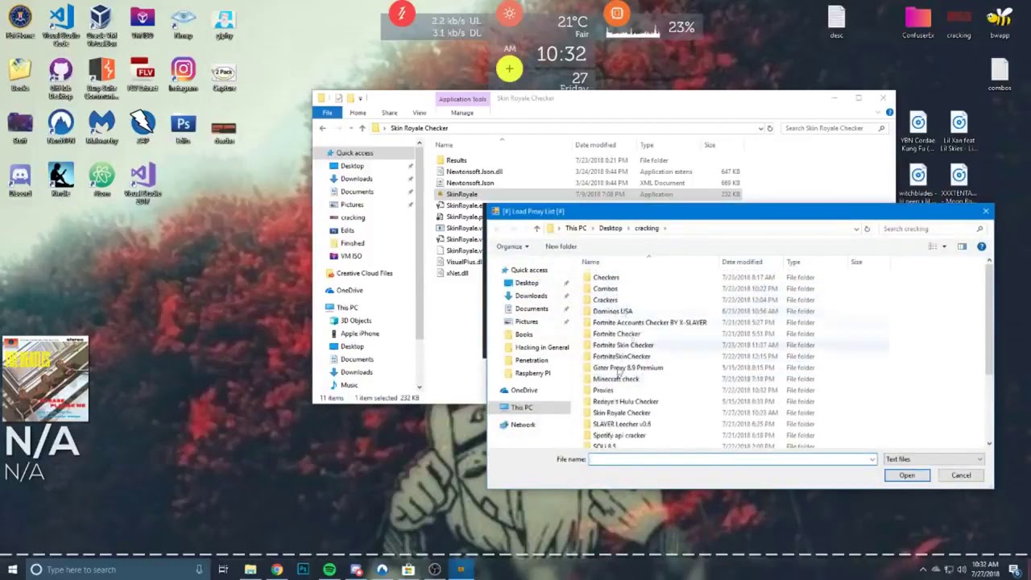The image size is (1031, 580).
Task: Click This PC in the dialog breadcrumb path
Action: pos(576,228)
